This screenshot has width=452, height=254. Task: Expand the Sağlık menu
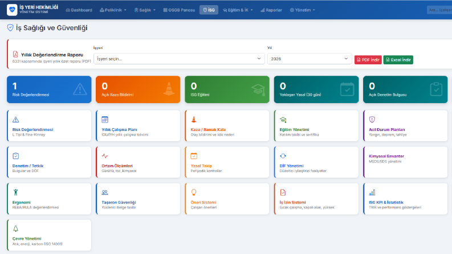click(145, 10)
